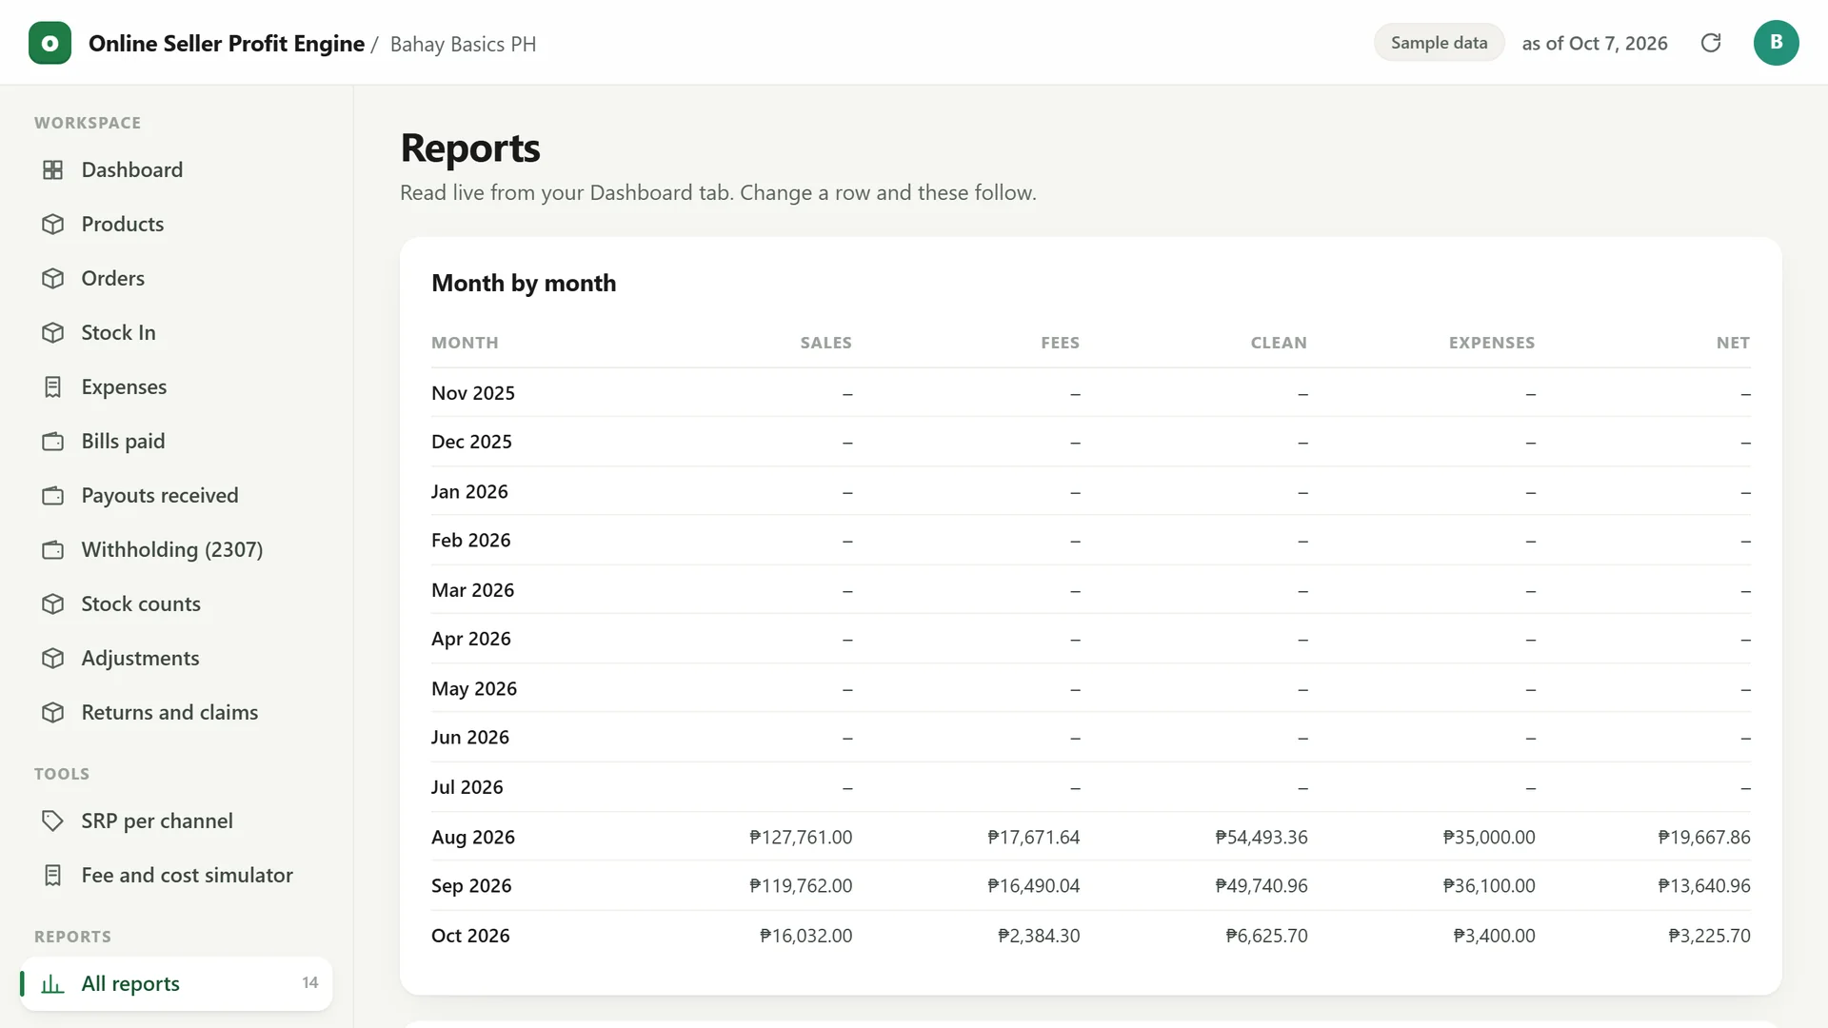Click Bahay Basics PH breadcrumb

463,45
